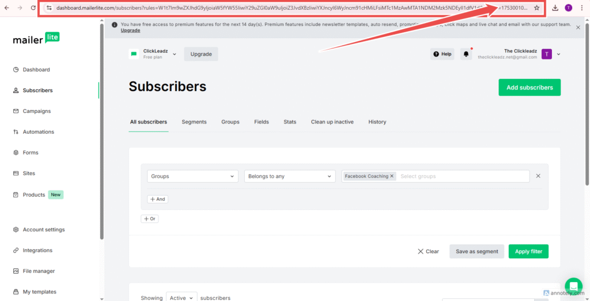Click the Account settings gear icon

click(x=16, y=229)
